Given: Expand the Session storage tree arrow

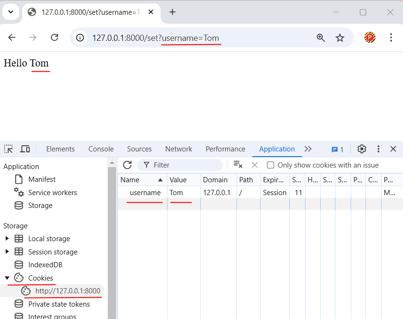Looking at the screenshot, I should click(7, 252).
